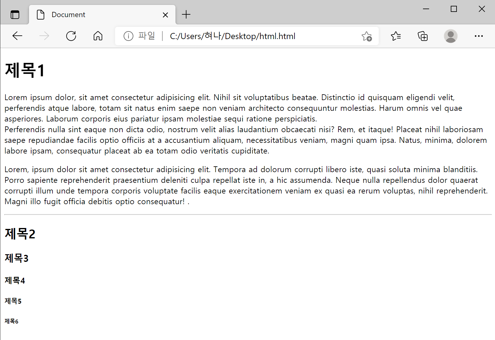Click the '파일' label in address bar
Screen dimensions: 495x340
click(x=147, y=36)
